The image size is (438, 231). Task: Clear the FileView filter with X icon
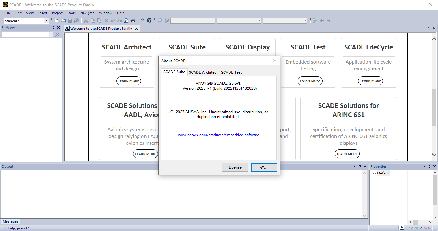[x=57, y=34]
